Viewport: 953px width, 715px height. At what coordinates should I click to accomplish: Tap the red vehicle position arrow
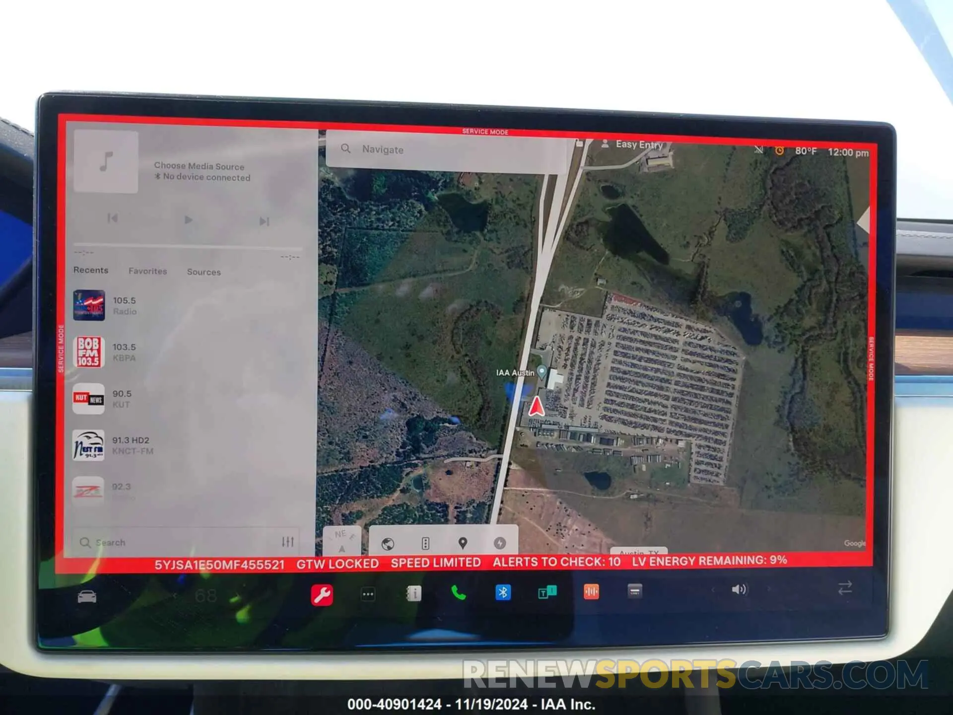(x=536, y=406)
